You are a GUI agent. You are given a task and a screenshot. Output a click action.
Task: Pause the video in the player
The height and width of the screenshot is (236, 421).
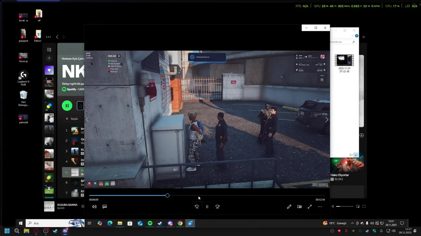(207, 207)
